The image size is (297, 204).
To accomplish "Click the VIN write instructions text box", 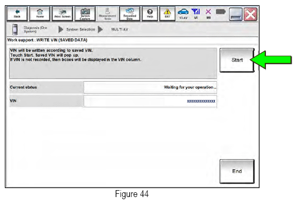I will click(113, 63).
